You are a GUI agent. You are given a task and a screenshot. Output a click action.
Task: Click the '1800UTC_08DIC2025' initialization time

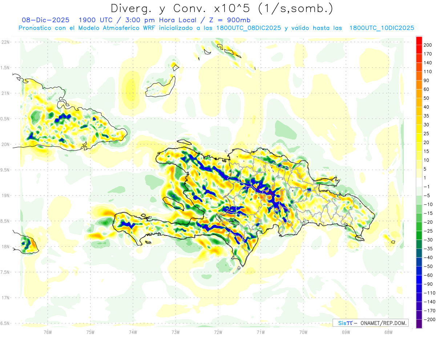coord(250,28)
